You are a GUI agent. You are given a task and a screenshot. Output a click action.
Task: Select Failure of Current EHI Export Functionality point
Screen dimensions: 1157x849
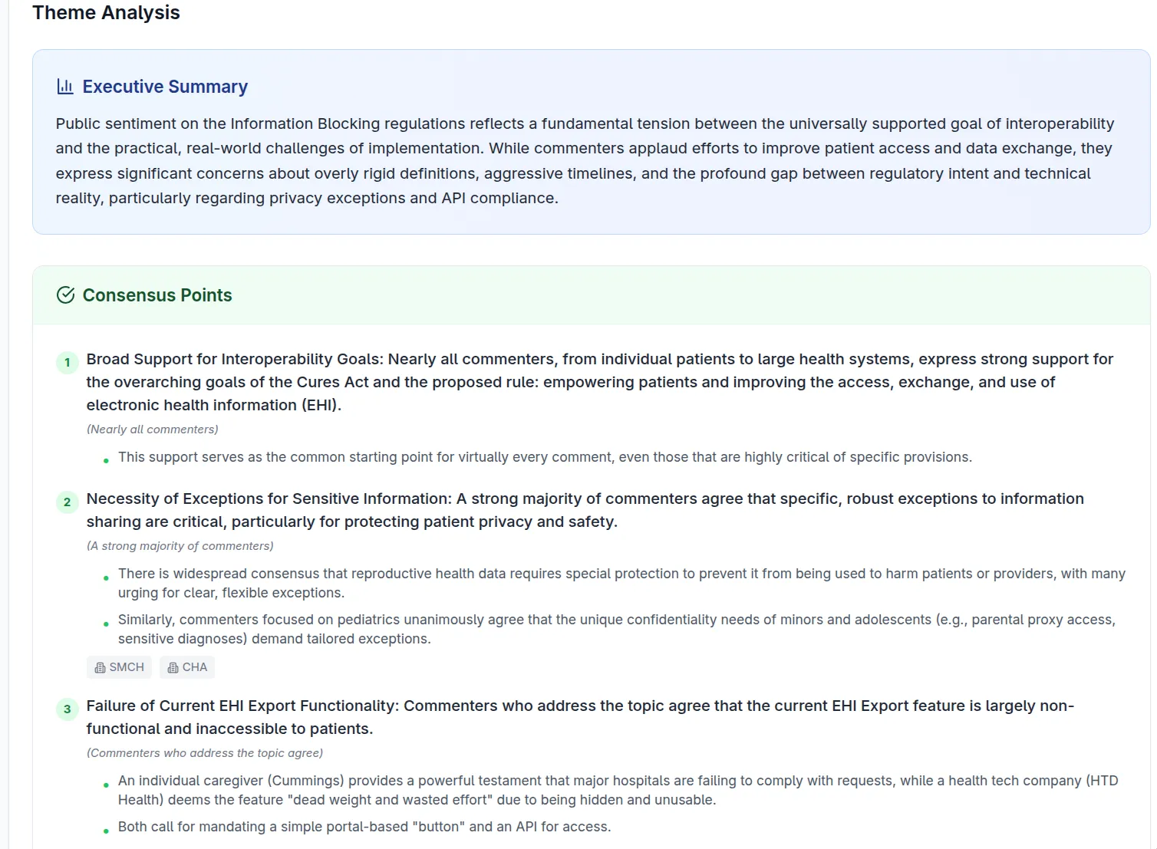tap(580, 717)
